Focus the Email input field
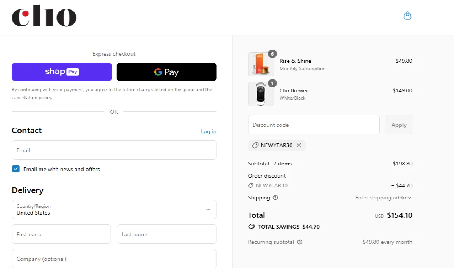The image size is (454, 268). pos(114,150)
